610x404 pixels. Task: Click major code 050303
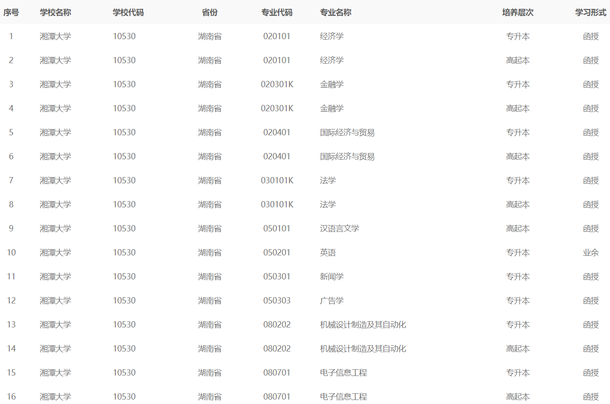[277, 301]
